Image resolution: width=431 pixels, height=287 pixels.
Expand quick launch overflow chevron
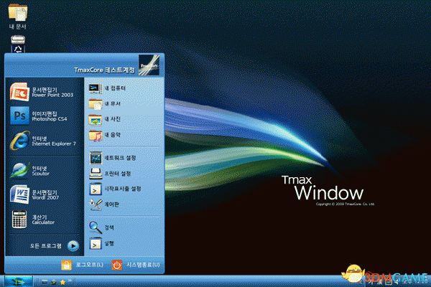pos(70,281)
